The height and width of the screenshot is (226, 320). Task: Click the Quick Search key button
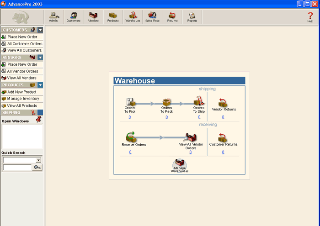point(37,167)
